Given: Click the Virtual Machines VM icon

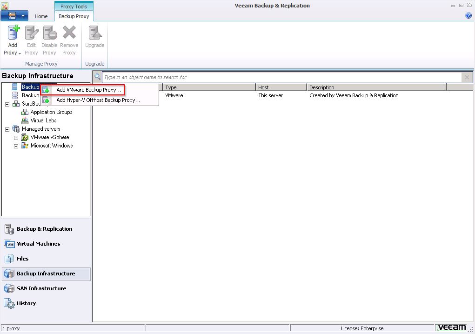Looking at the screenshot, I should coord(9,244).
